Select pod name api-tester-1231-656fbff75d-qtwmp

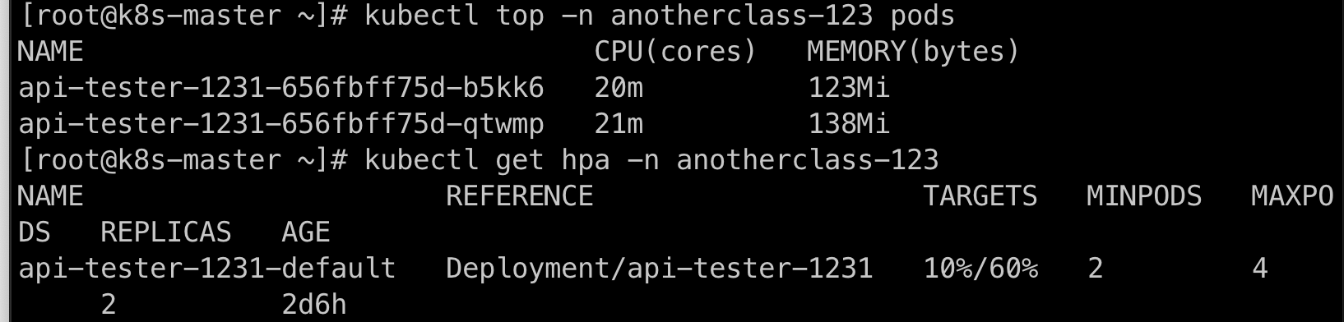281,124
